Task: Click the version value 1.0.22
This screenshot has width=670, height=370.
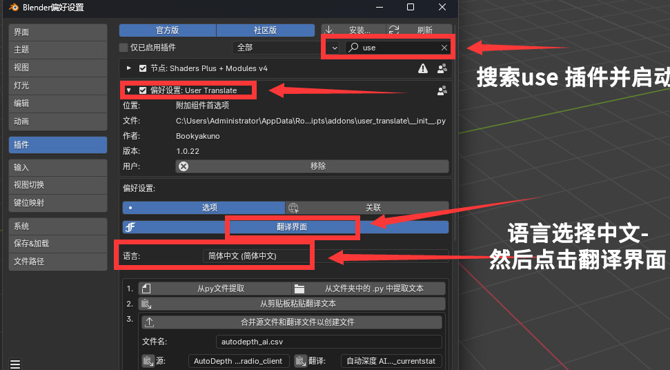Action: (188, 151)
